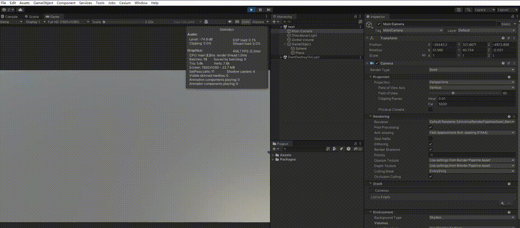The width and height of the screenshot is (520, 228).
Task: Open the Culling Mask dropdown
Action: (472, 171)
